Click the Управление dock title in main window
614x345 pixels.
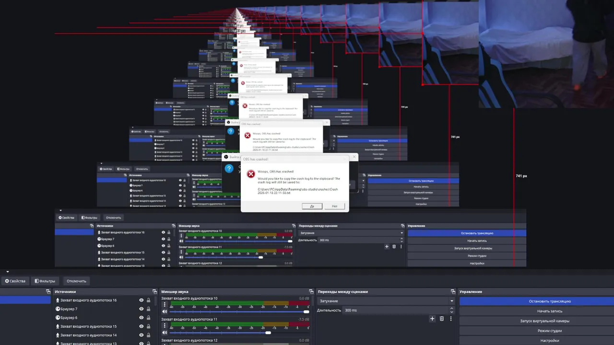pos(471,292)
